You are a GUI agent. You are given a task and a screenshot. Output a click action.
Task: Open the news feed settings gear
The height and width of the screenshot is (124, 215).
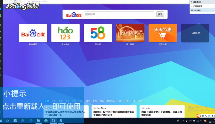click(183, 101)
